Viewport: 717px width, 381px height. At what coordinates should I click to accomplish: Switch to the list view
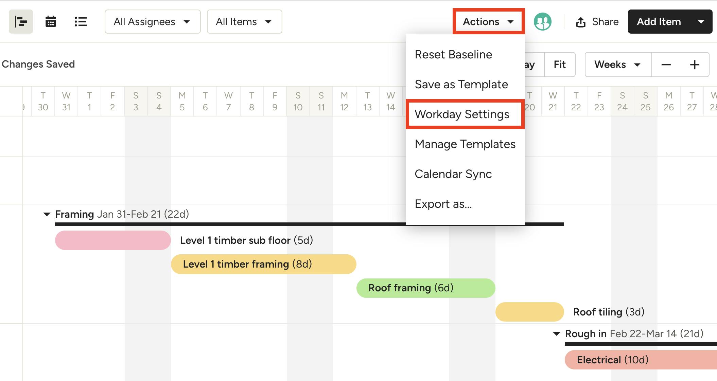(x=80, y=21)
